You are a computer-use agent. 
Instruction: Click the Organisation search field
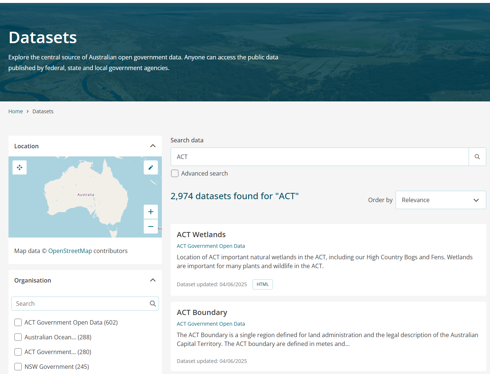click(x=80, y=304)
